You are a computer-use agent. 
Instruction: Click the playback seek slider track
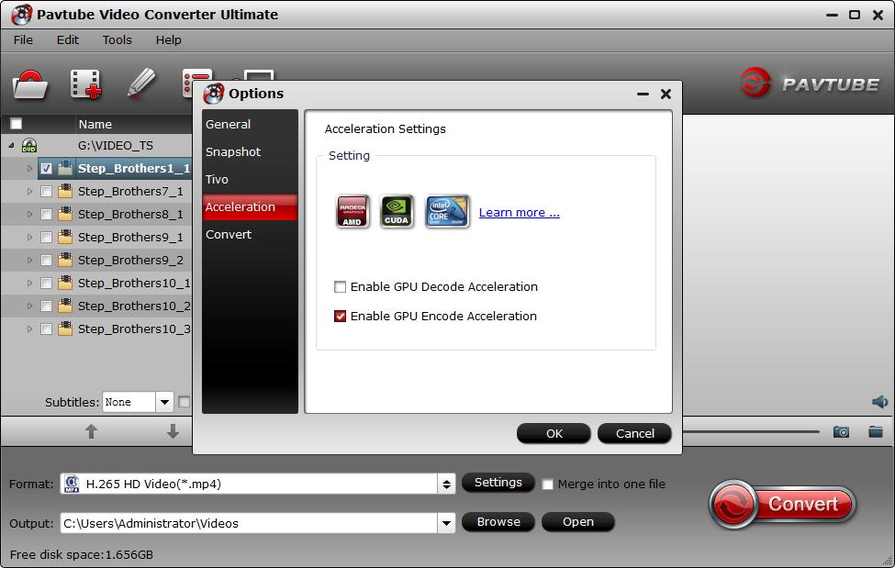(x=751, y=432)
